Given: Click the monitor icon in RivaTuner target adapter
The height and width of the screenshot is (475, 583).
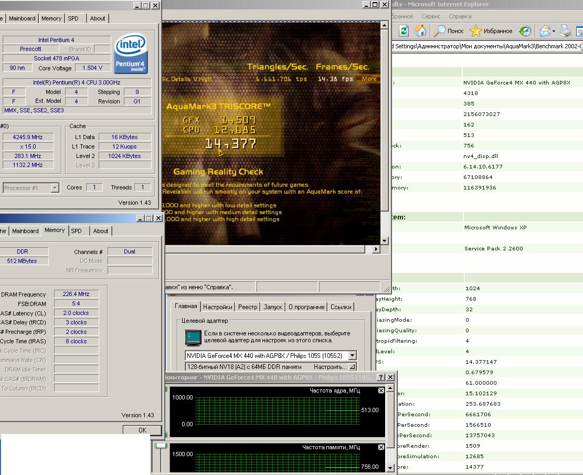Looking at the screenshot, I should coord(193,337).
